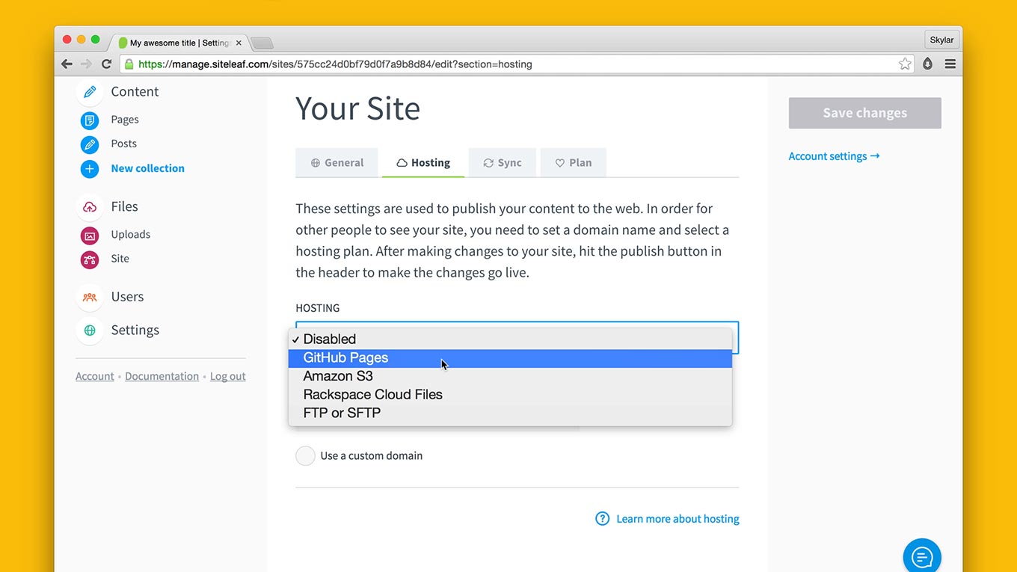Click the New collection label
The image size is (1017, 572).
tap(148, 168)
